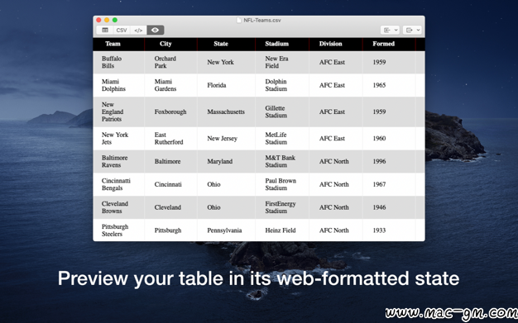Select the New Jersey cell
518x323 pixels.
click(x=226, y=139)
